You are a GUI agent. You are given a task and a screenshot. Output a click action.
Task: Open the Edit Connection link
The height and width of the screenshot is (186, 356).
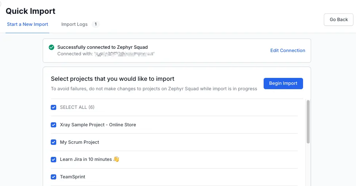click(287, 51)
